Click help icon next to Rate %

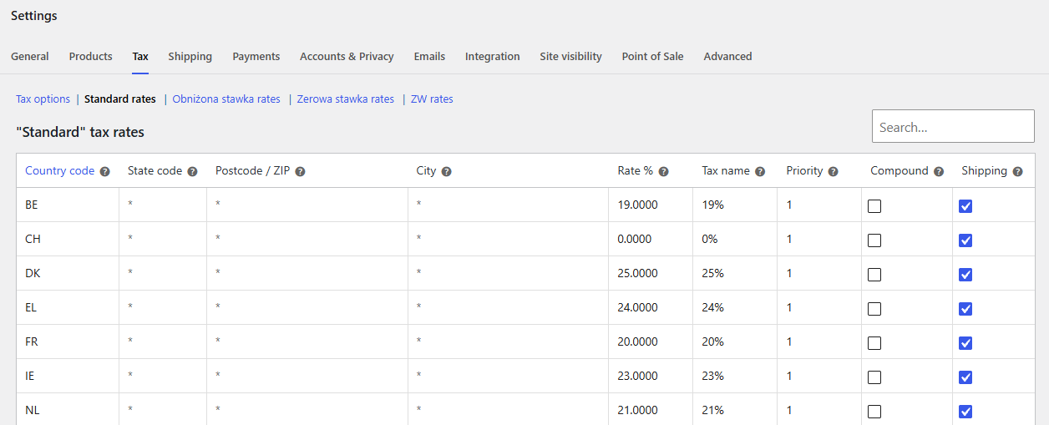point(663,171)
